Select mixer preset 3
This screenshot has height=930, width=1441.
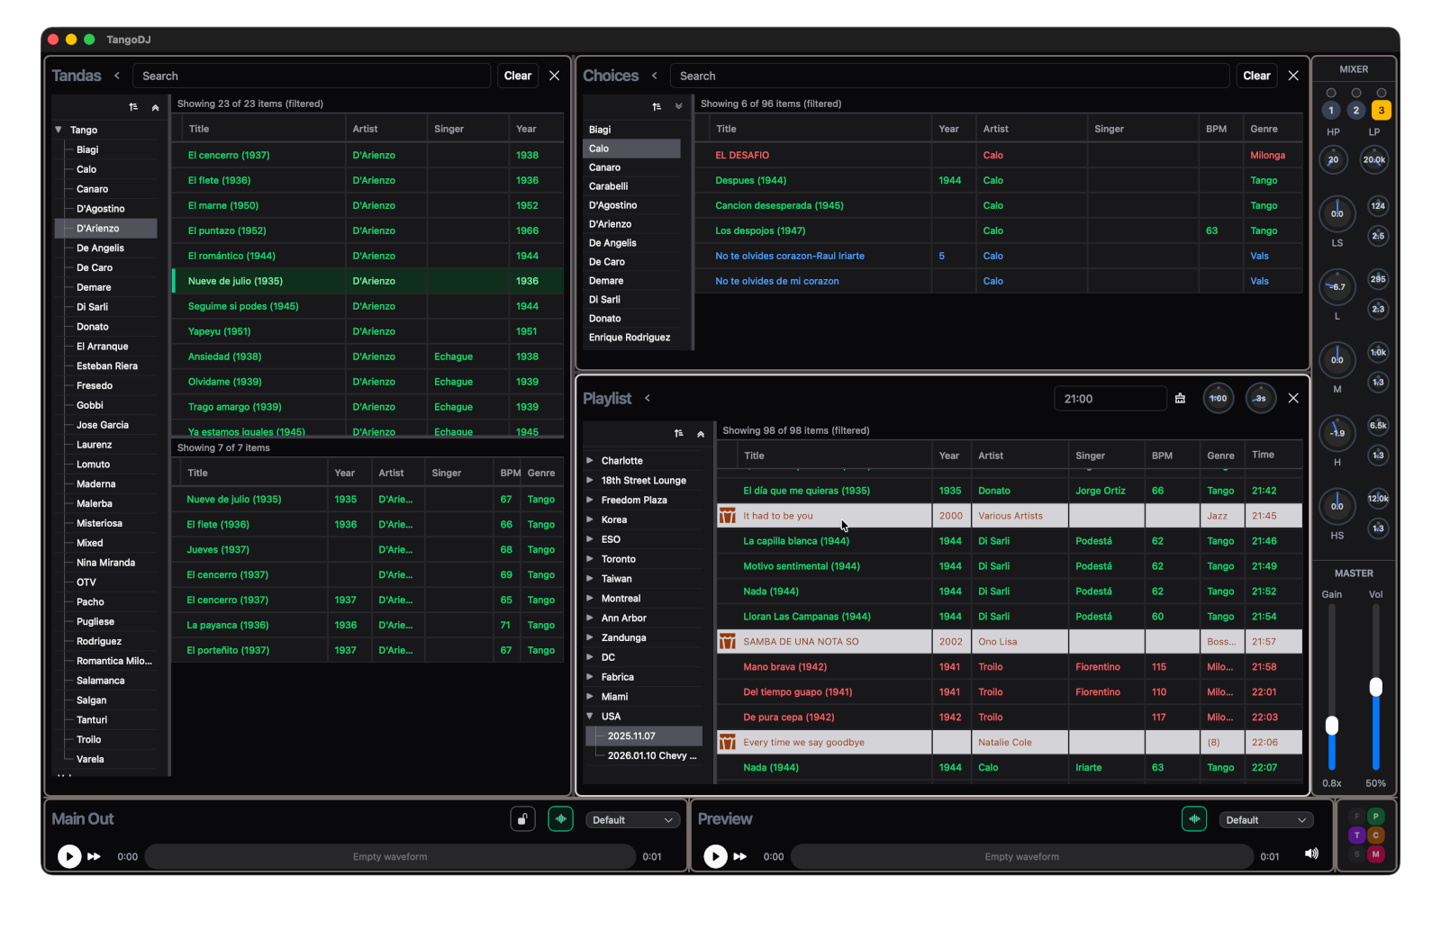(x=1382, y=110)
